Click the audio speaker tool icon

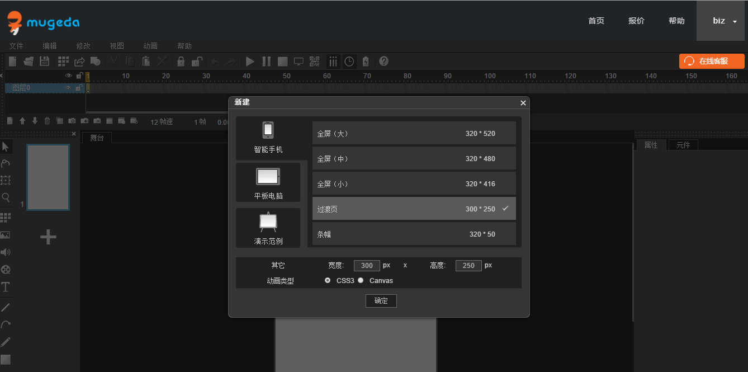[x=6, y=252]
